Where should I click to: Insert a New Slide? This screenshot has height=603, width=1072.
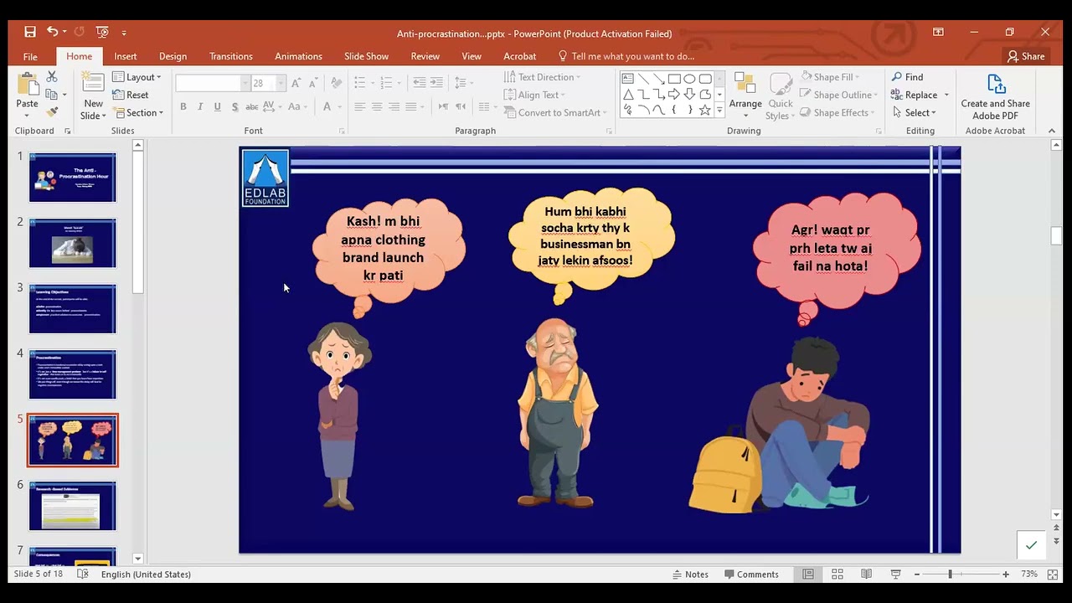click(93, 96)
